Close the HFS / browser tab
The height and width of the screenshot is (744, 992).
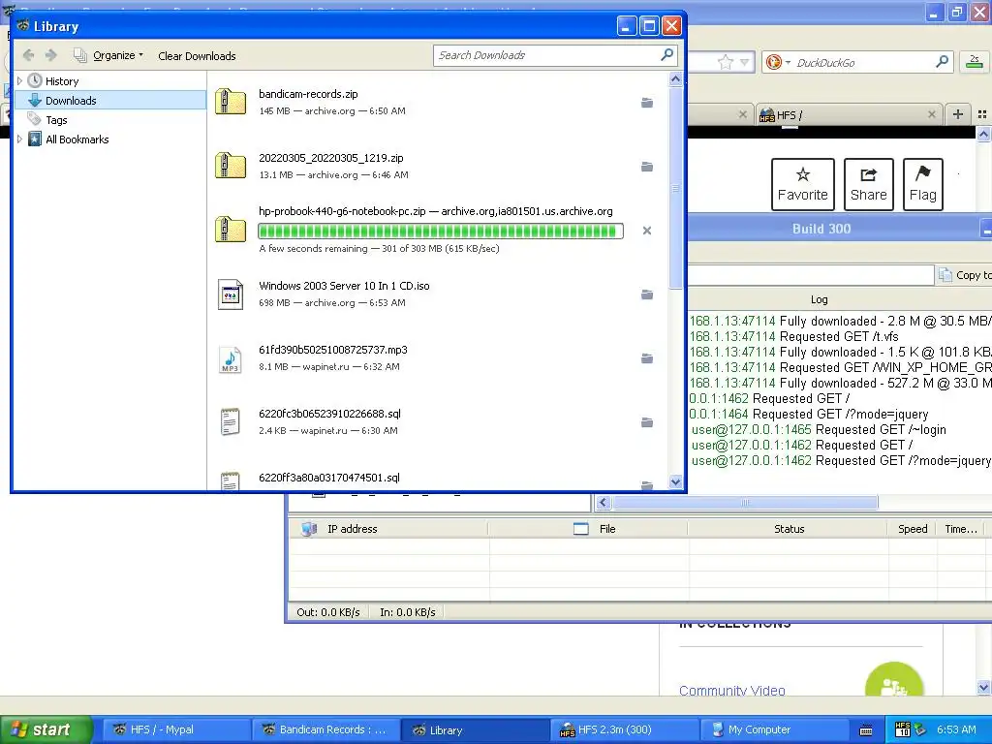931,114
